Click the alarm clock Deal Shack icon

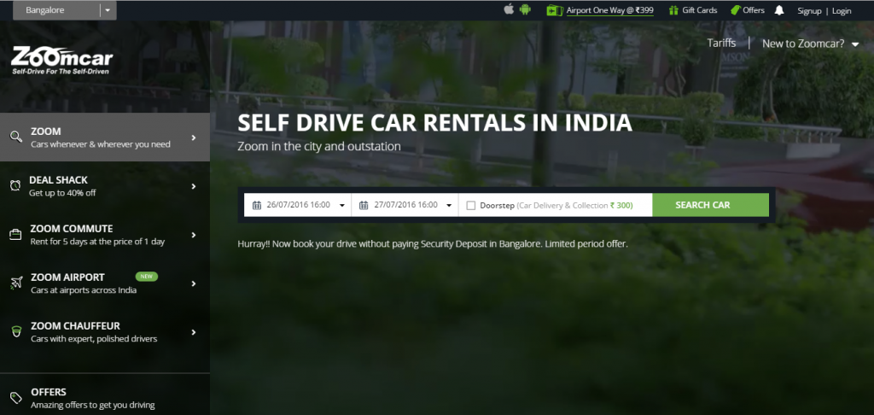click(x=15, y=186)
